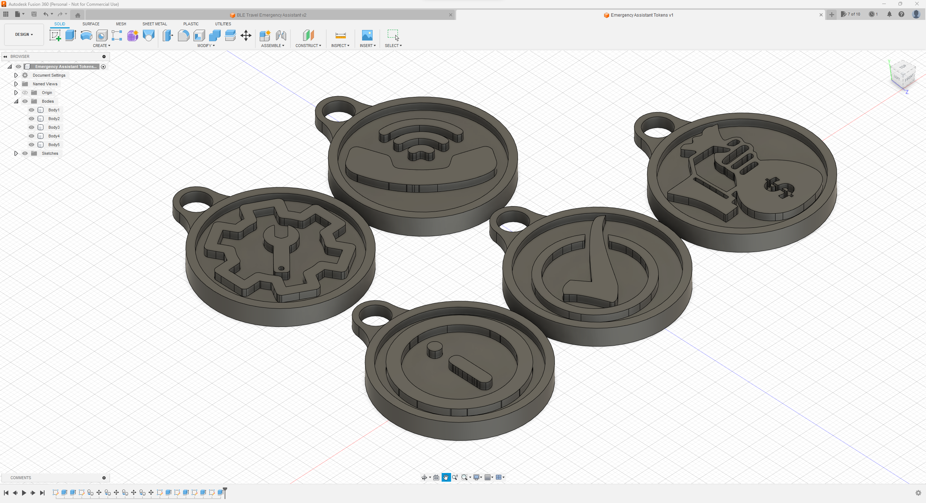The width and height of the screenshot is (926, 503).
Task: Expand the Sketches folder
Action: (x=16, y=153)
